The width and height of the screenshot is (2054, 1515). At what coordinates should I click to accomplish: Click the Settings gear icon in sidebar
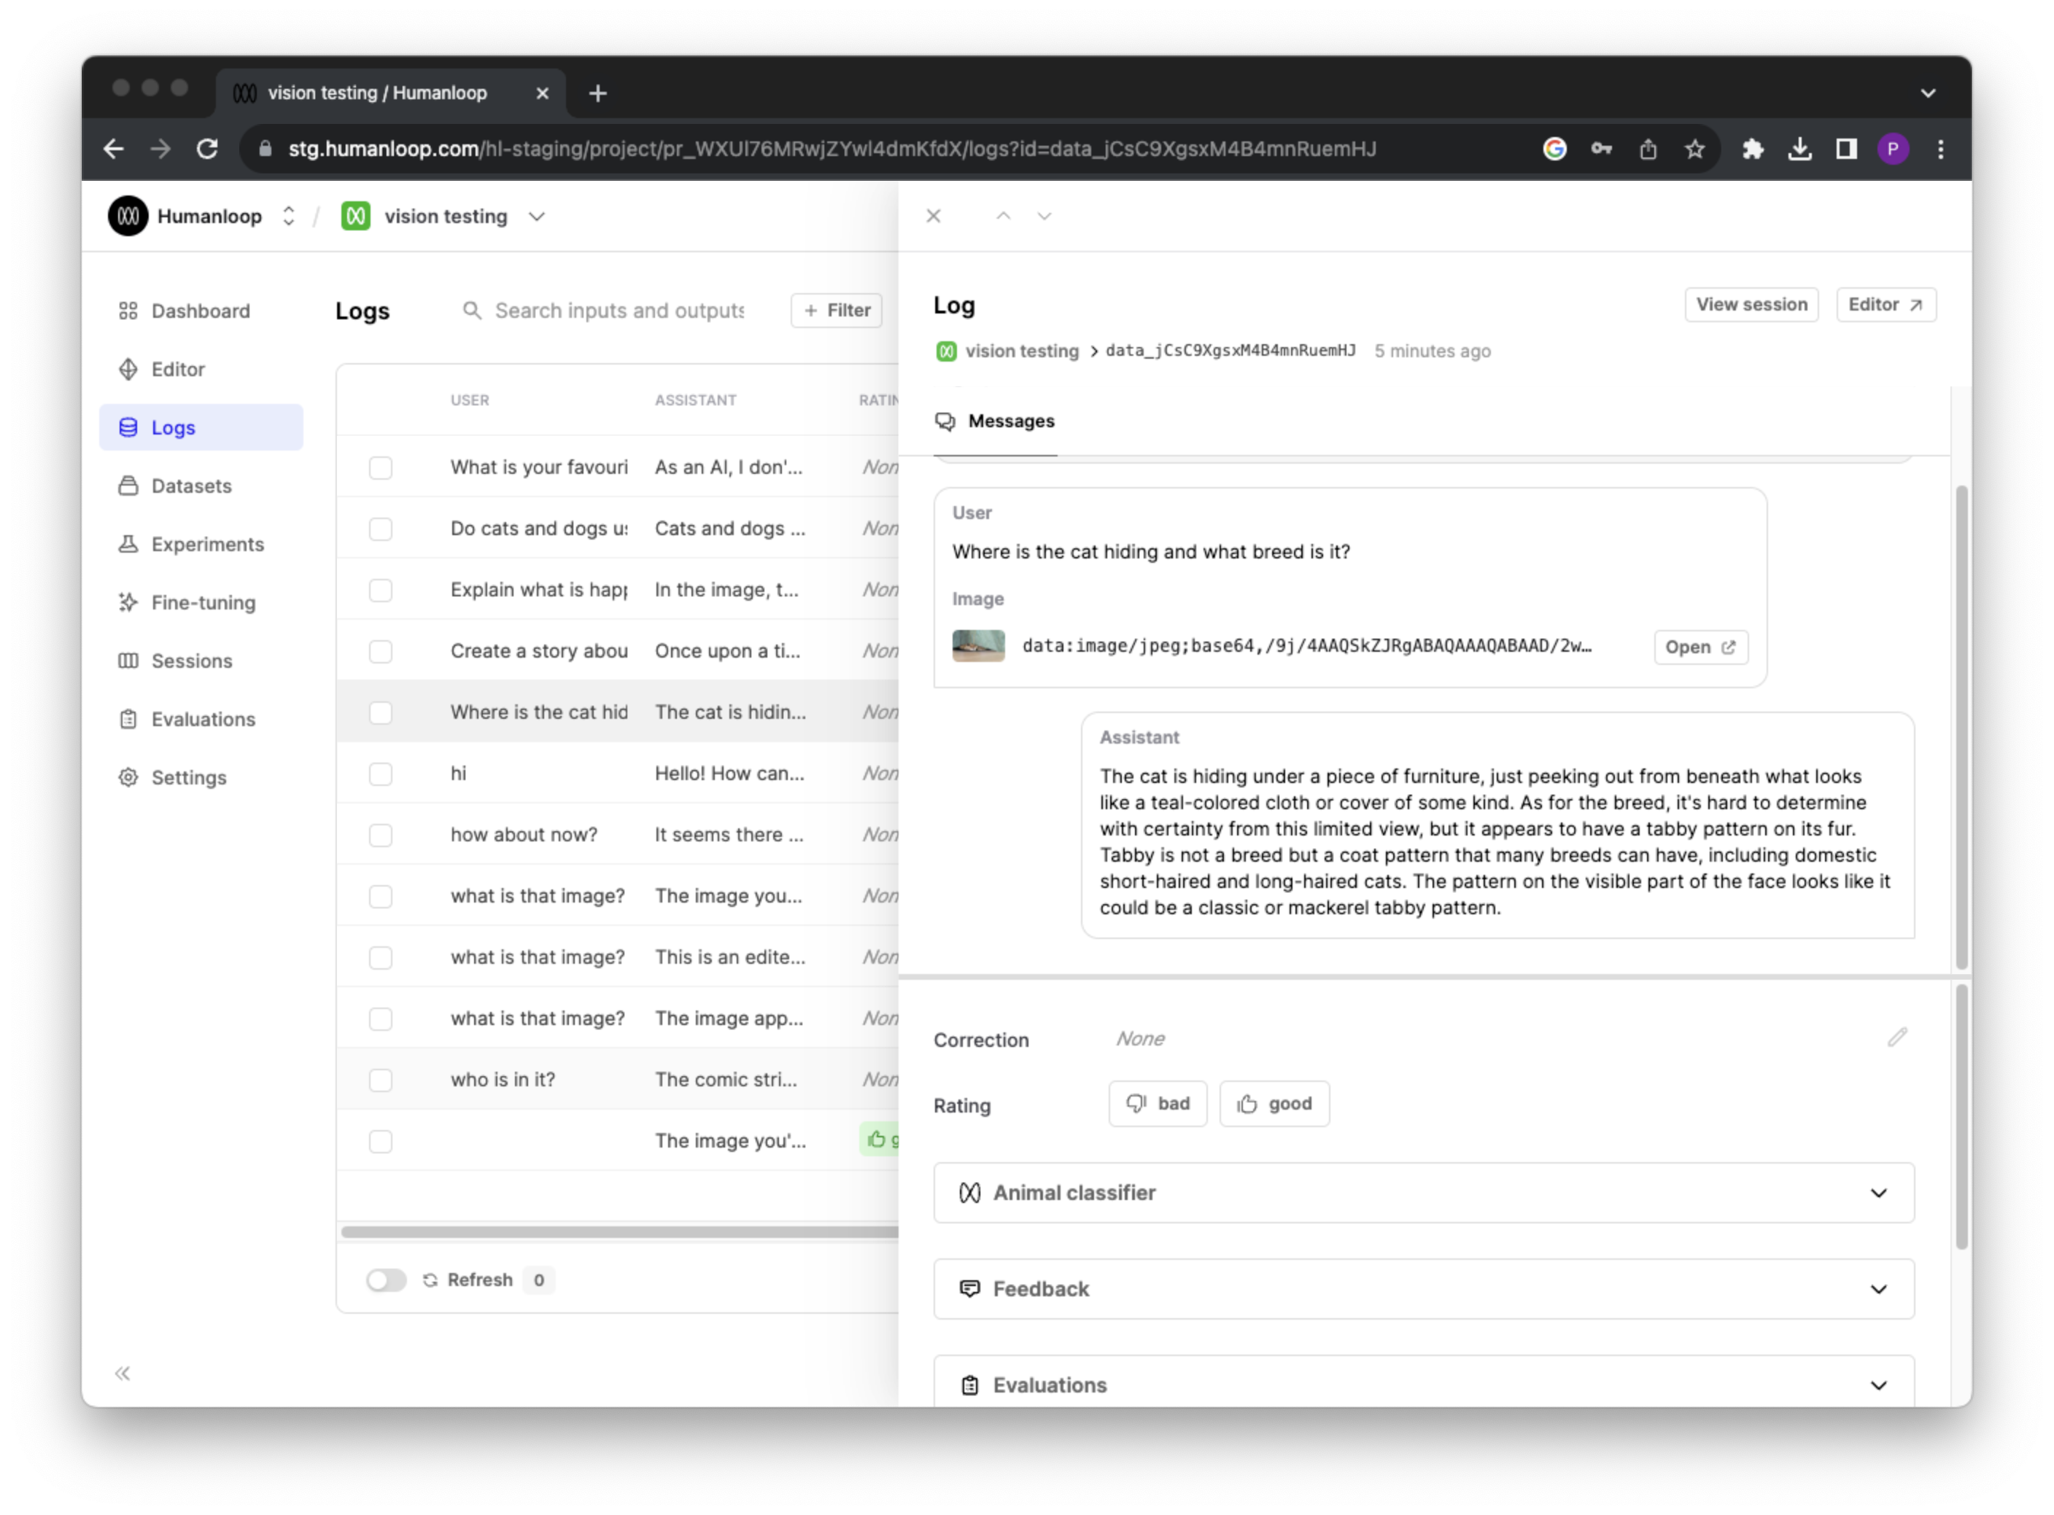(128, 779)
